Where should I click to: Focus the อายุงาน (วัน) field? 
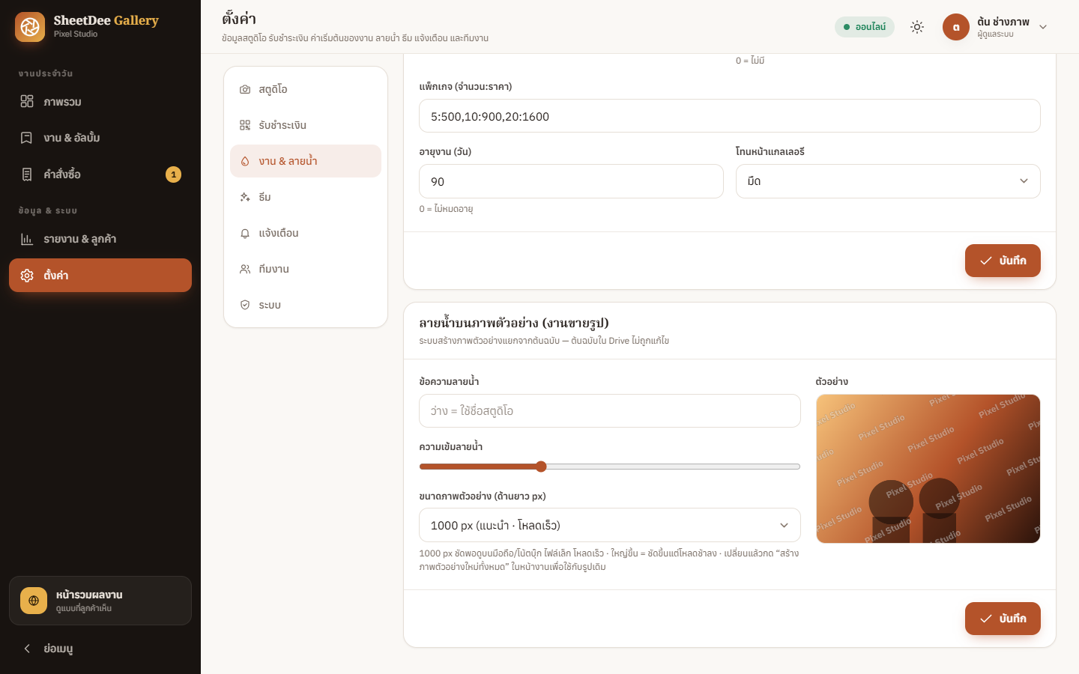(x=571, y=181)
